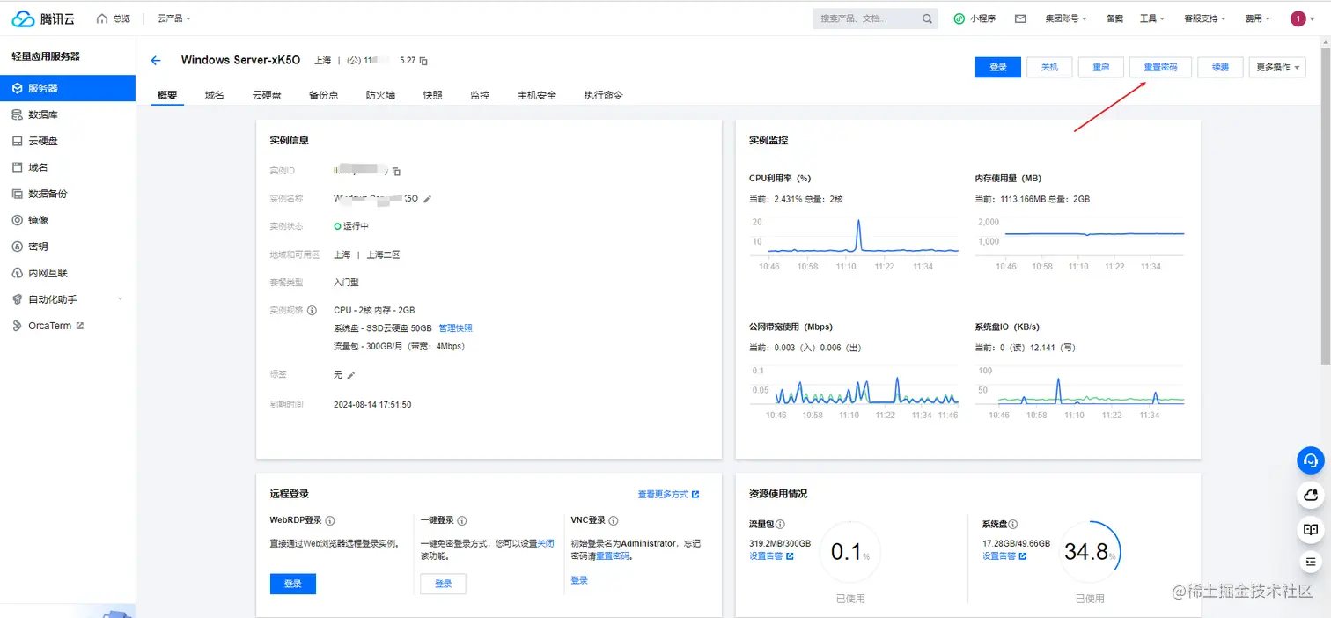Open the 总览 home icon
The width and height of the screenshot is (1331, 618).
pos(102,18)
